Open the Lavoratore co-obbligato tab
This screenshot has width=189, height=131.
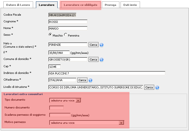point(80,5)
